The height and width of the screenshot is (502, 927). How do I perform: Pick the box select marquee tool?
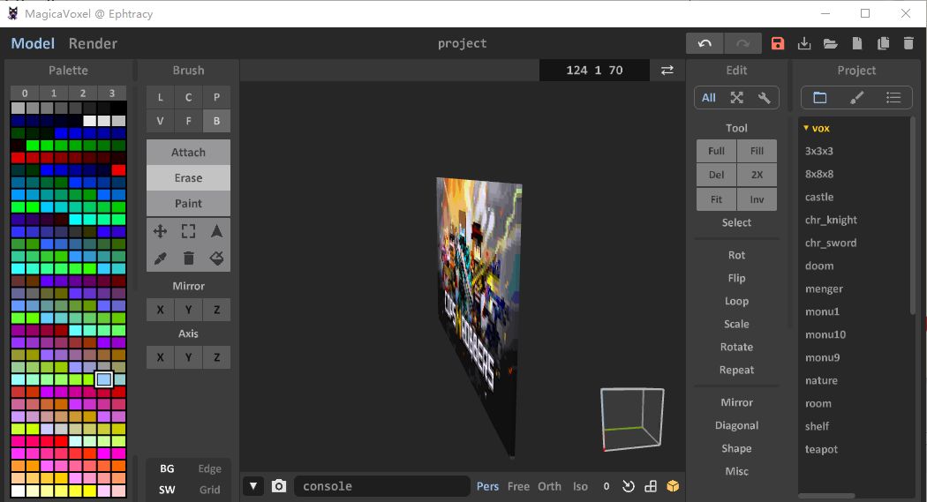pos(188,231)
